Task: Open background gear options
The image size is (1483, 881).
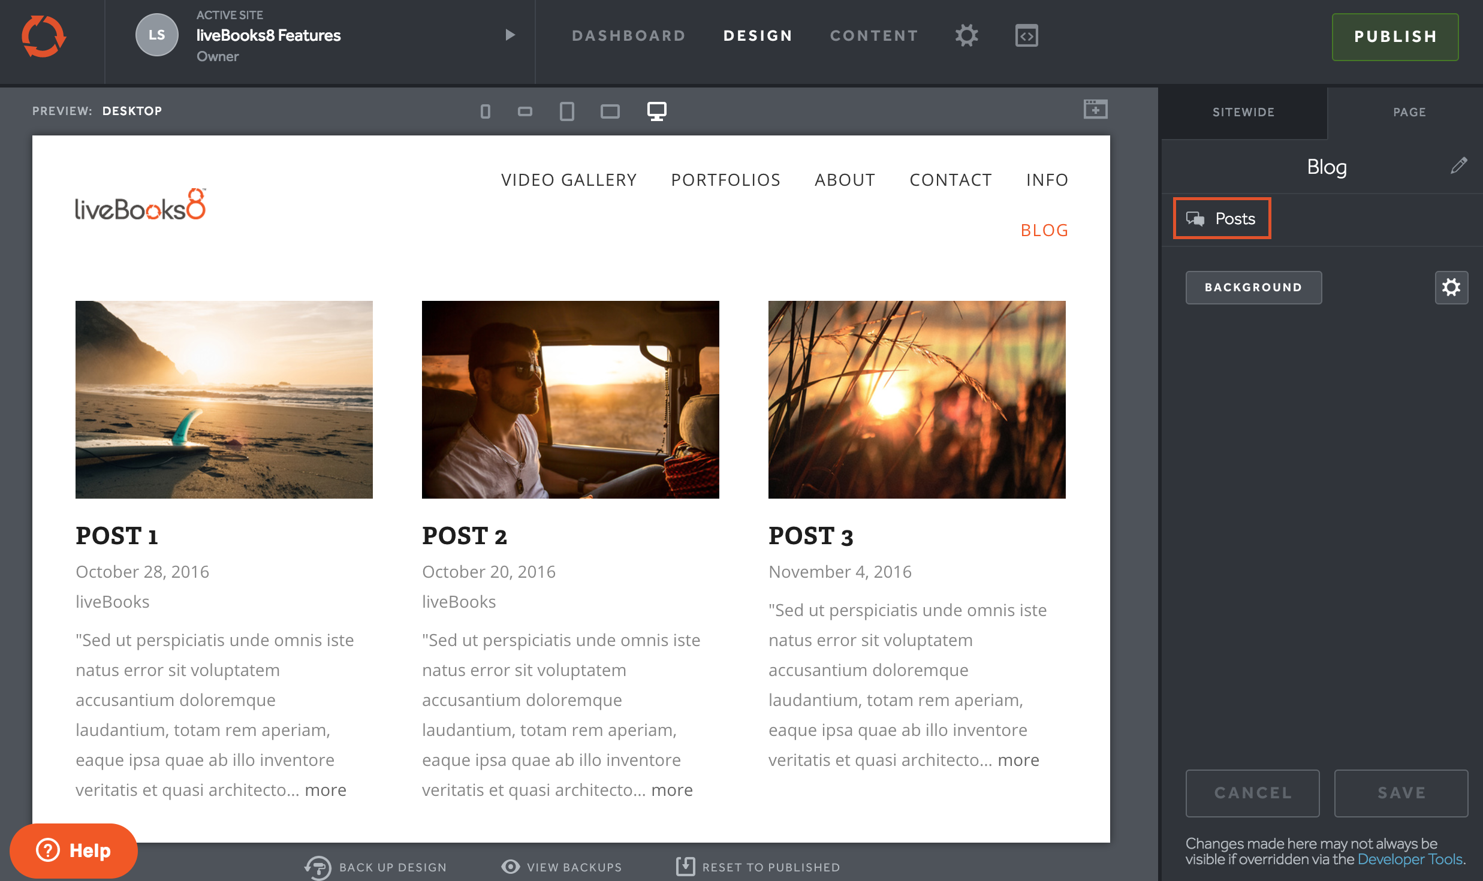Action: click(x=1451, y=288)
